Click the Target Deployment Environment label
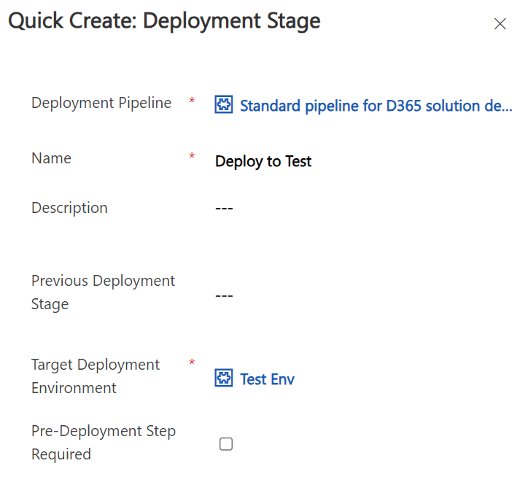 point(96,376)
